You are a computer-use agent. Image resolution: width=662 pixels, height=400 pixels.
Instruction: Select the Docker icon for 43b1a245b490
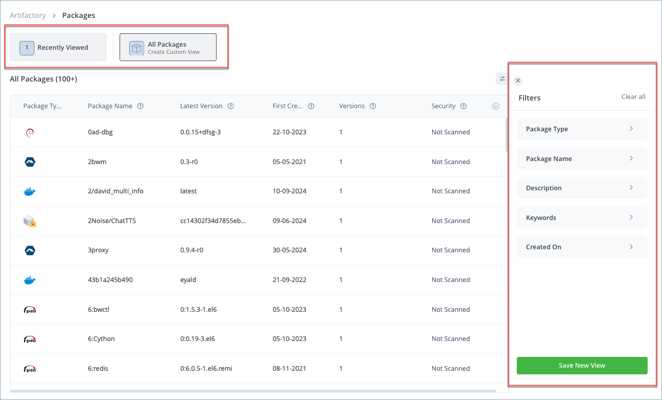click(x=30, y=279)
